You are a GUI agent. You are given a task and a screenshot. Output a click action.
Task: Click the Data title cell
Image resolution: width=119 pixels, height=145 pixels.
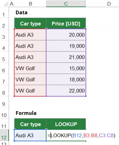pos(22,13)
